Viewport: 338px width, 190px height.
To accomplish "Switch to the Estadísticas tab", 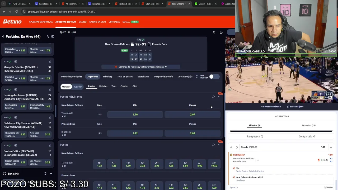I will (143, 77).
